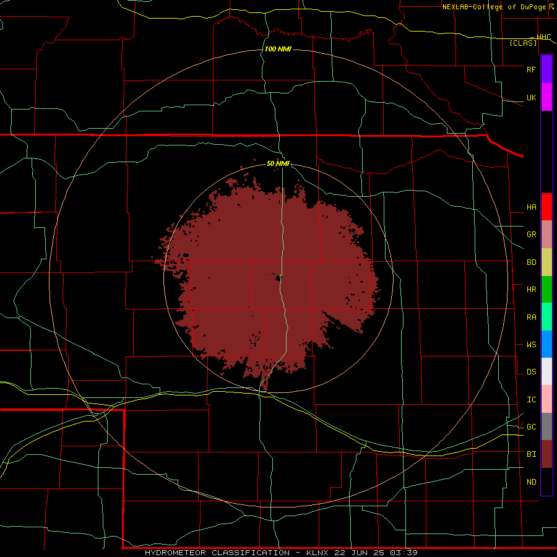Click the HA red legend swatch

pos(546,207)
